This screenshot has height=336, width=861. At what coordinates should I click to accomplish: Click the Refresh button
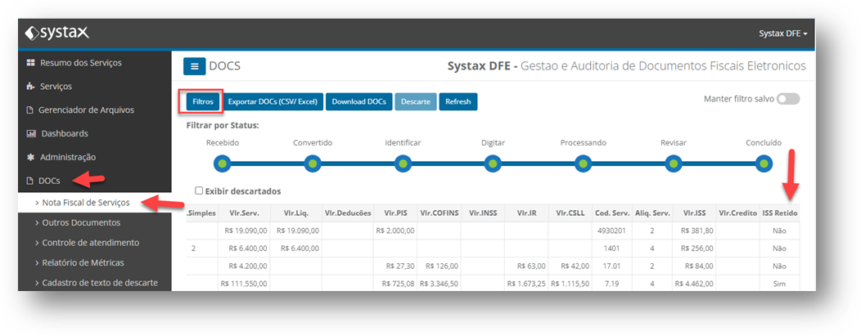(x=458, y=101)
